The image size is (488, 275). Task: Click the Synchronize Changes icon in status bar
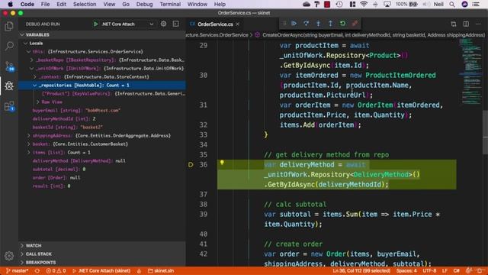(x=37, y=270)
